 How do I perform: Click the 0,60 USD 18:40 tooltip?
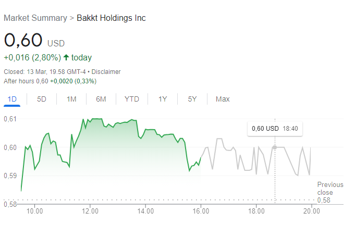coord(275,129)
